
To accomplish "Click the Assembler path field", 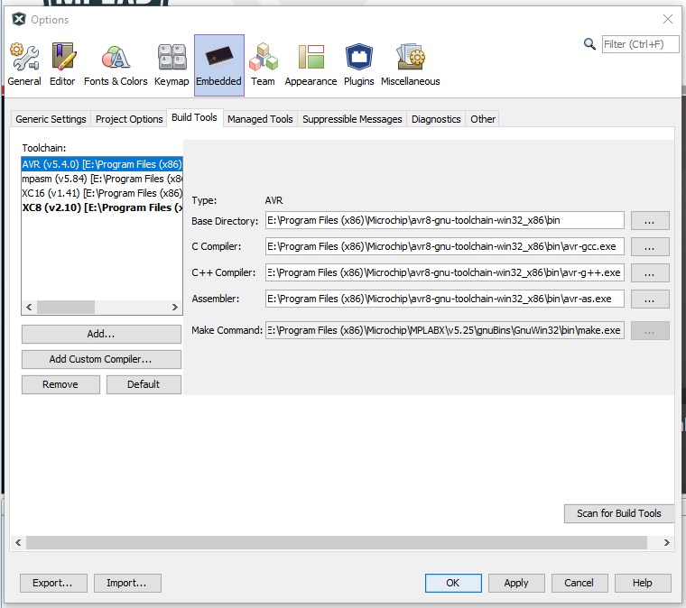I will 444,299.
